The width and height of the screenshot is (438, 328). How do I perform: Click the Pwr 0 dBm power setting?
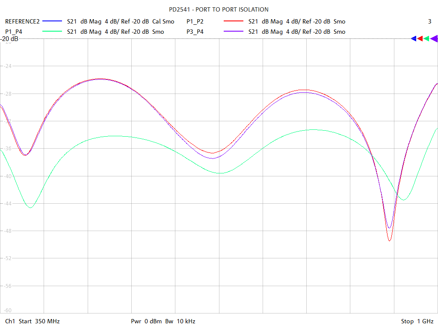coord(146,321)
